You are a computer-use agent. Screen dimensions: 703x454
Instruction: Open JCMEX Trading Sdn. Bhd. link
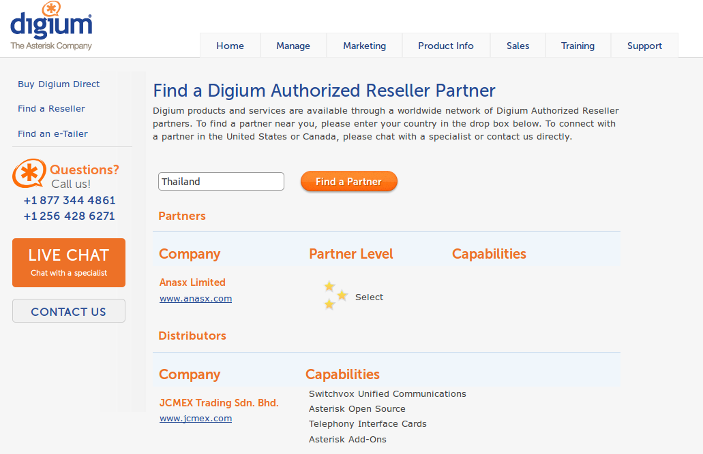(x=220, y=403)
